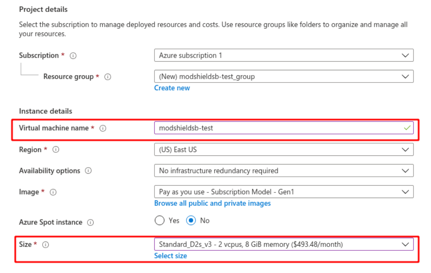
Task: Open Browse all public and private images
Action: coord(212,203)
